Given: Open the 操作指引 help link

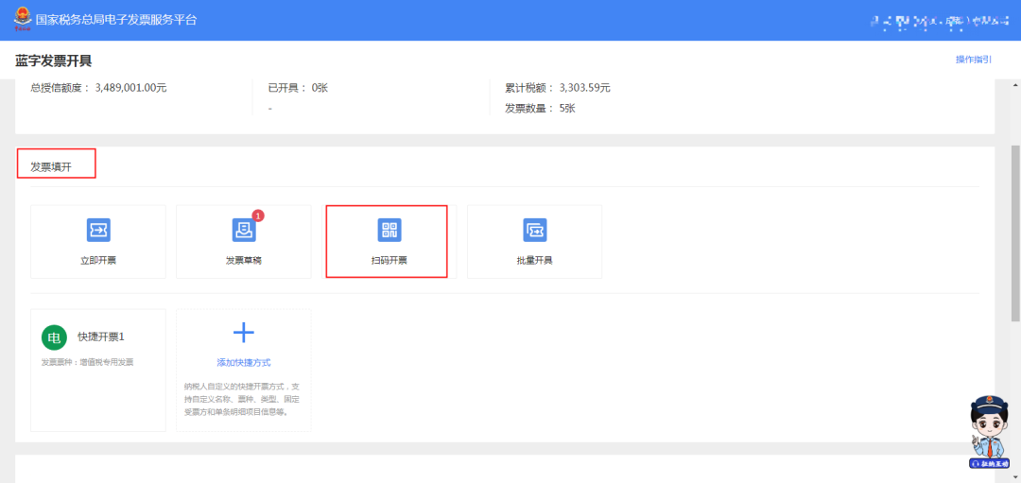Looking at the screenshot, I should click(973, 60).
